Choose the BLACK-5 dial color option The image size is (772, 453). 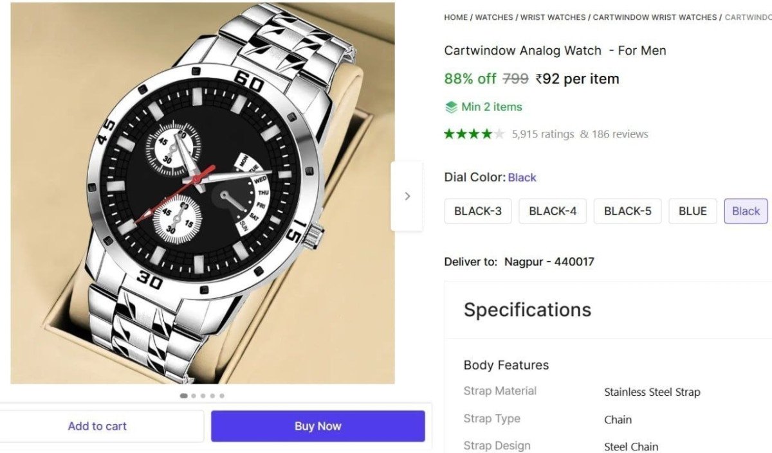click(627, 211)
